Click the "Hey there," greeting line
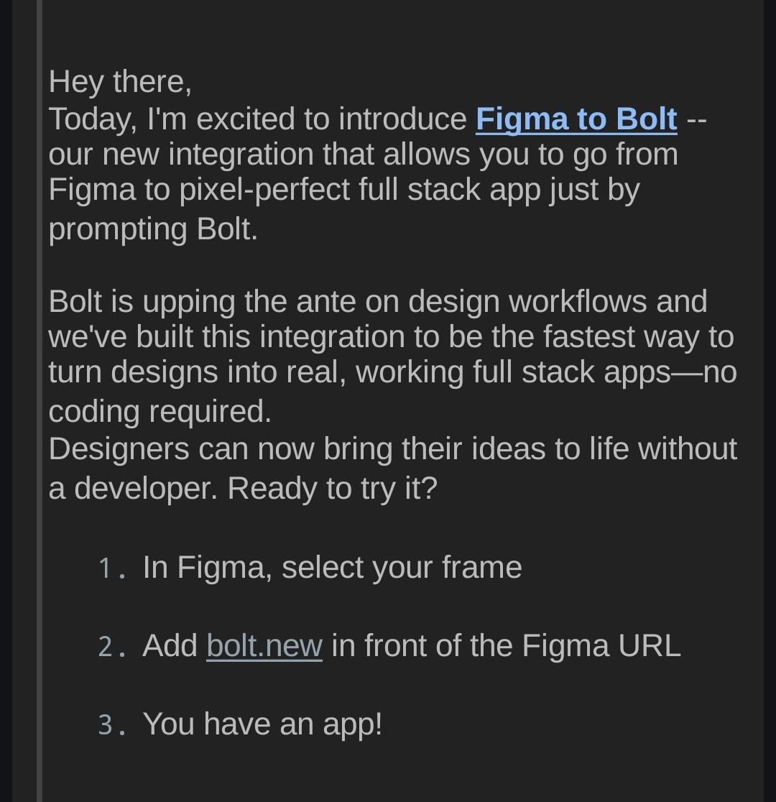Screen dimensions: 776x802 [x=120, y=83]
